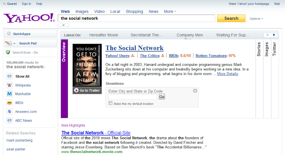285x155 pixels.
Task: Select the News search tab
Action: tap(154, 11)
